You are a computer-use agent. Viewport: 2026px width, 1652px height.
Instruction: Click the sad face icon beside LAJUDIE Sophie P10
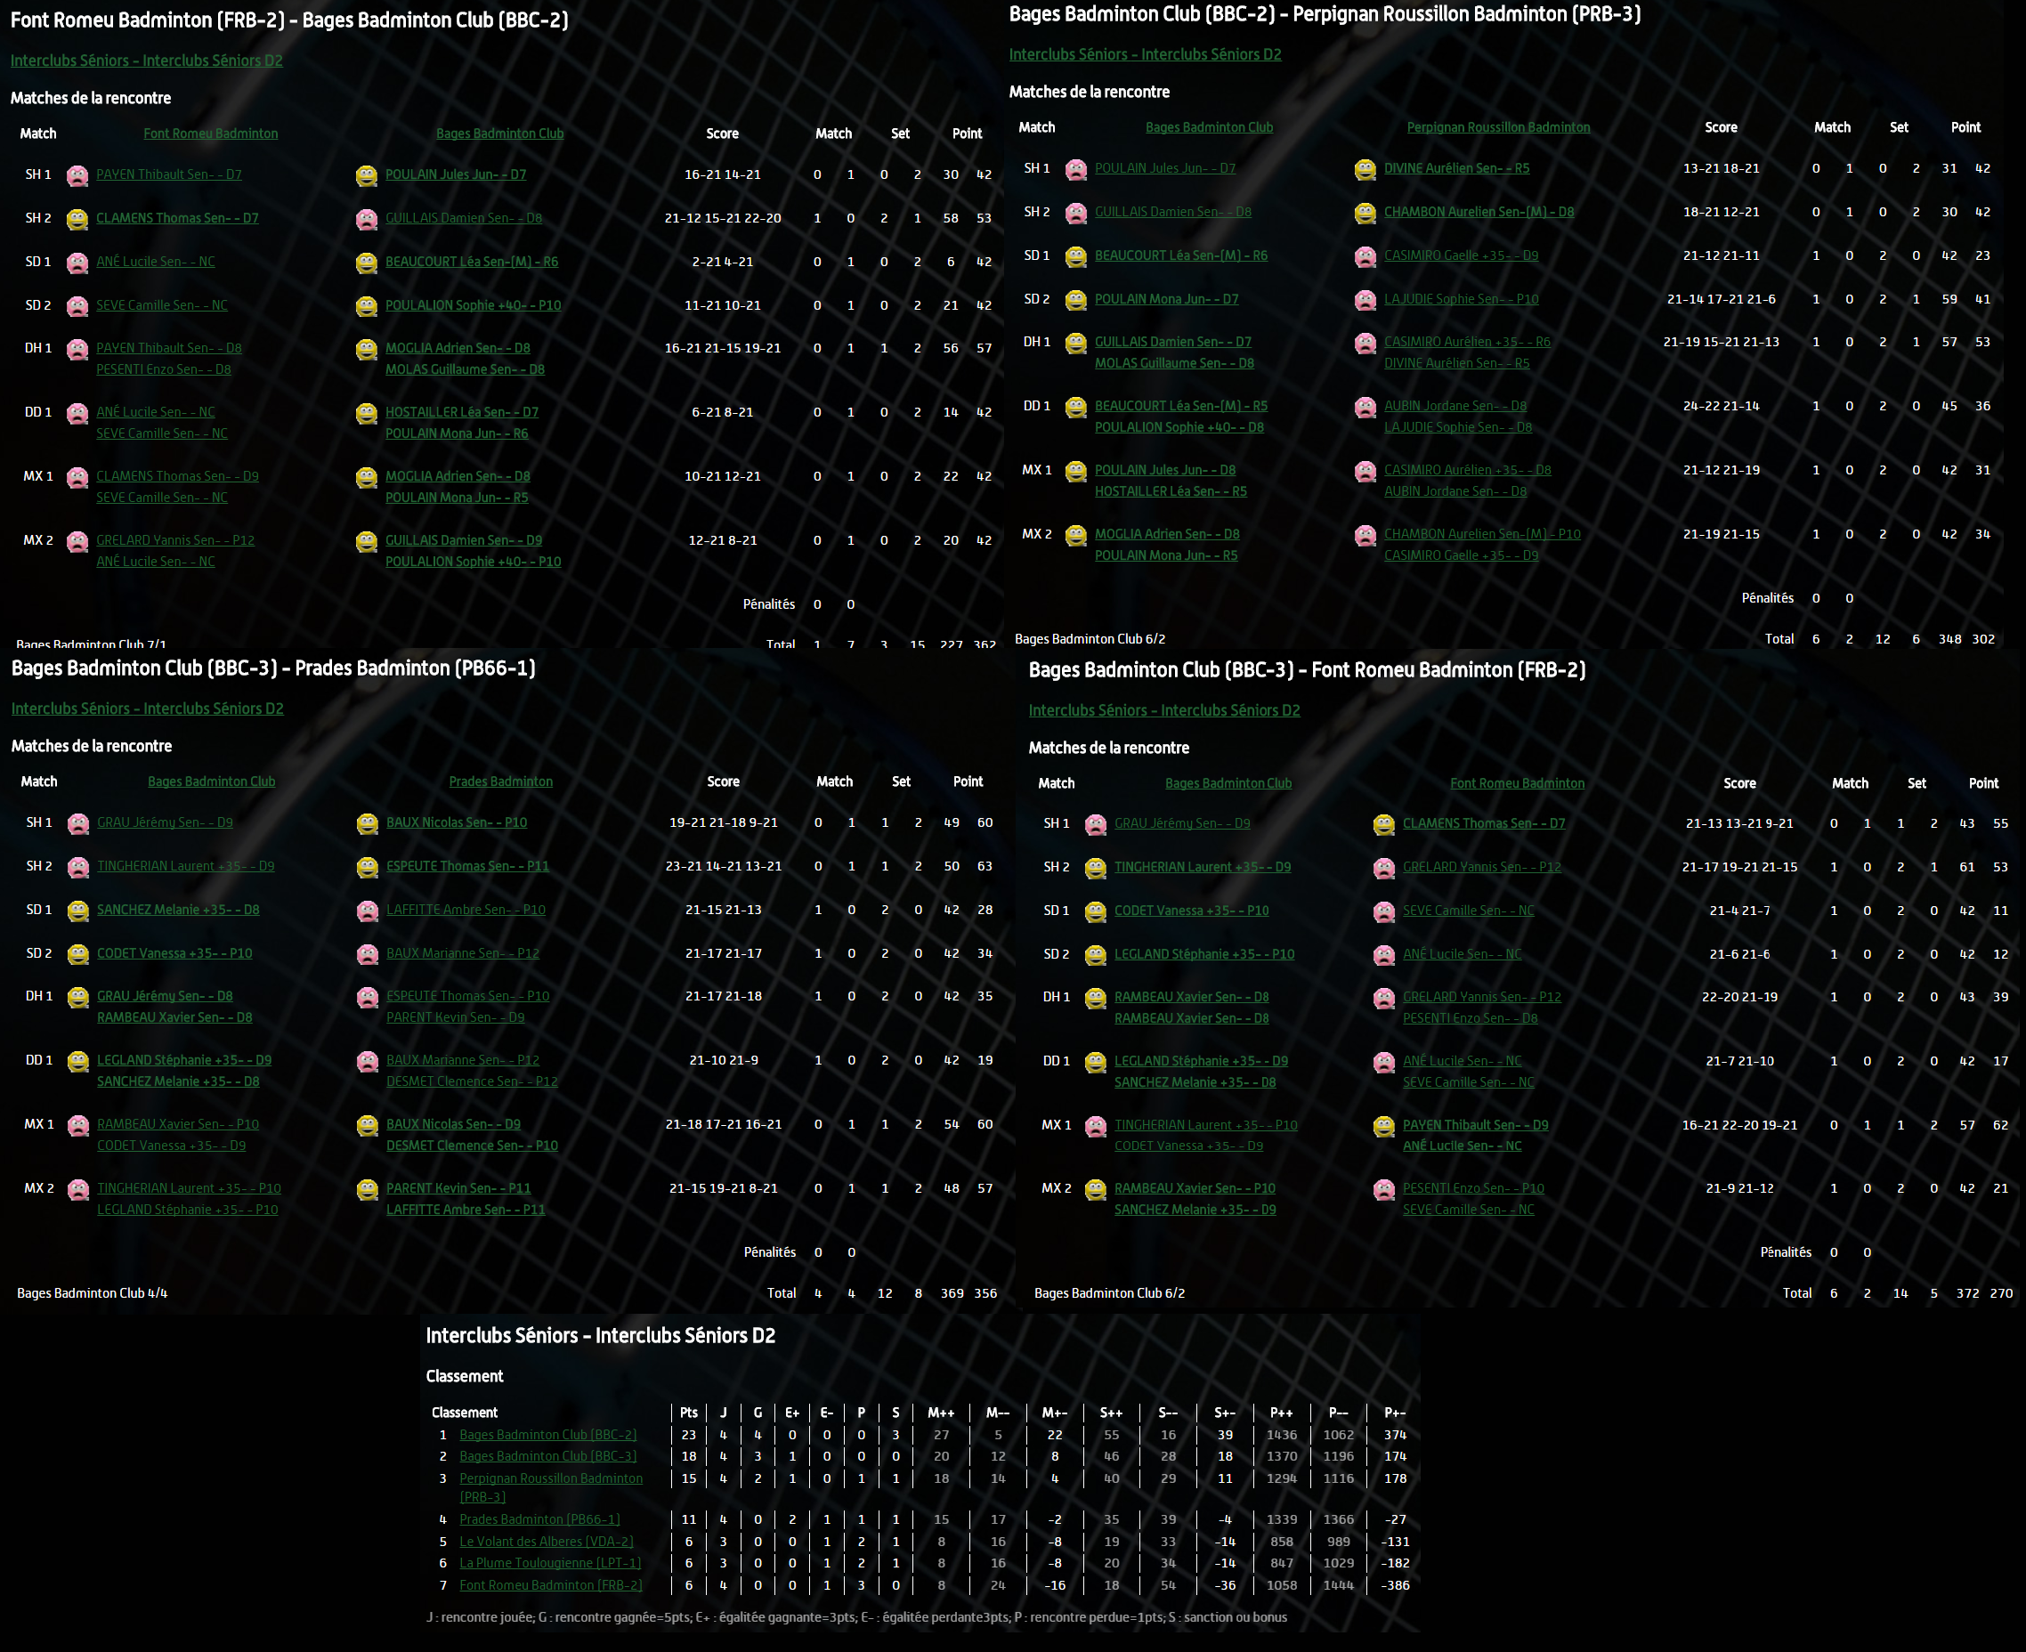(x=1365, y=300)
